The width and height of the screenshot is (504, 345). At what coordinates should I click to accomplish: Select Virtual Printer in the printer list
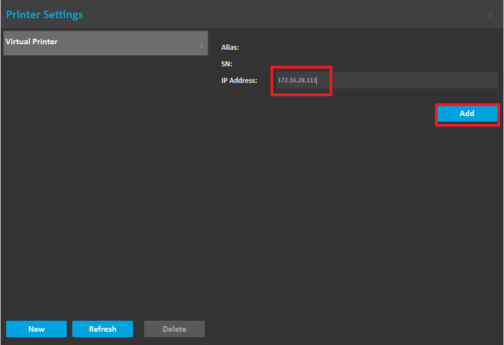pos(83,43)
